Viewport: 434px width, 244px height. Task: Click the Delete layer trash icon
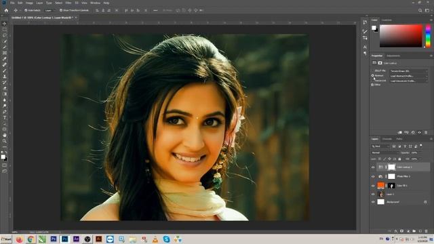[427, 230]
